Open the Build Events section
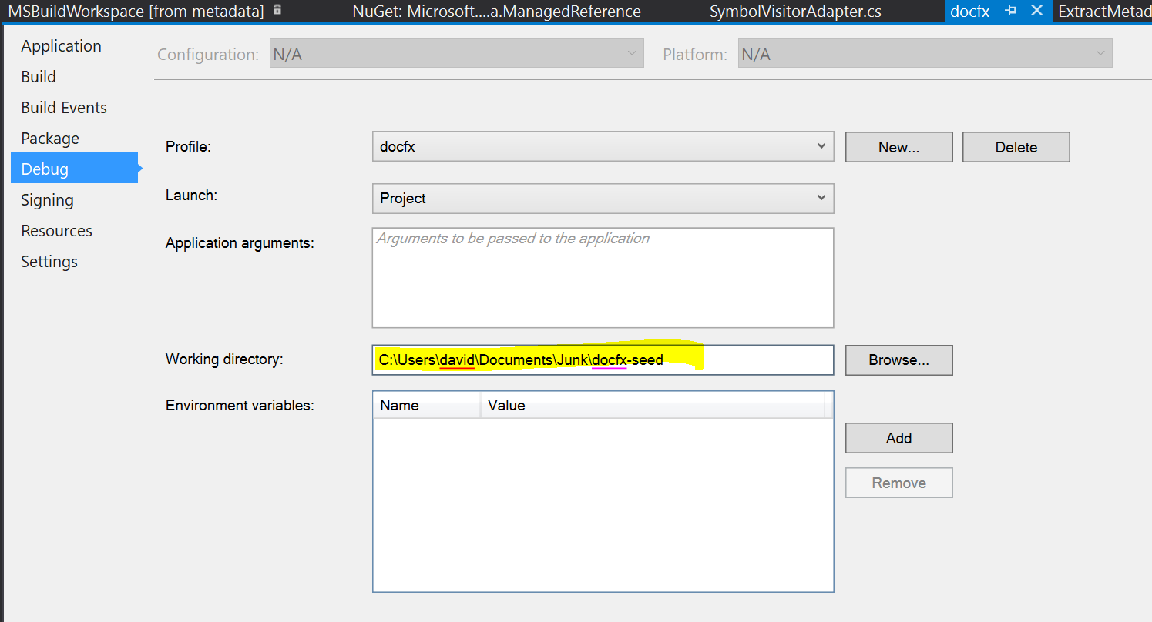The image size is (1152, 622). pyautogui.click(x=64, y=107)
